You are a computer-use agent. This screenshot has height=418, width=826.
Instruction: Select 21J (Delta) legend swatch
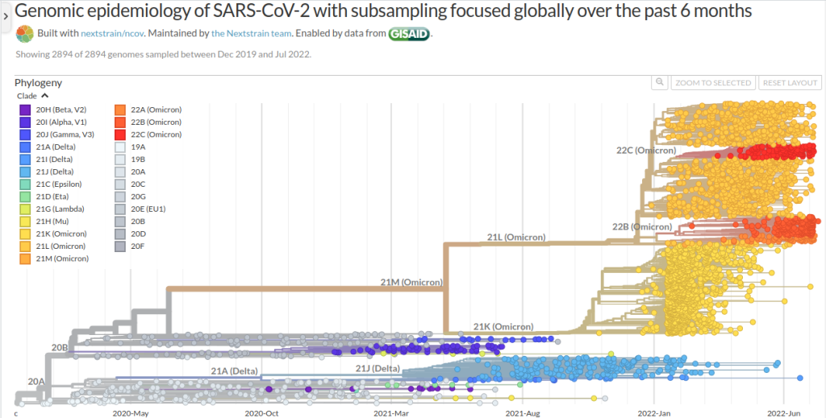click(x=25, y=172)
